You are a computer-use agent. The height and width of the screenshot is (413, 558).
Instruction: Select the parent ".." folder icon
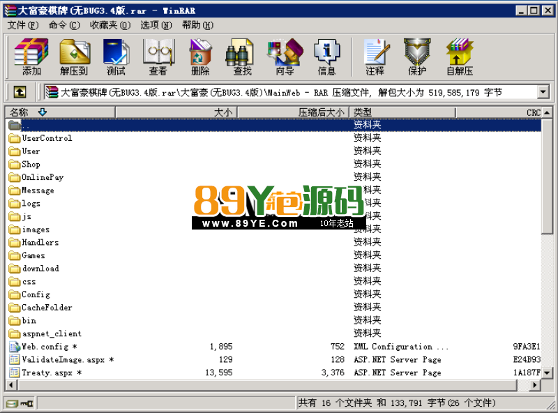coord(15,125)
